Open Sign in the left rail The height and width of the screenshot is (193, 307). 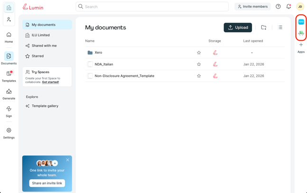coord(9,112)
